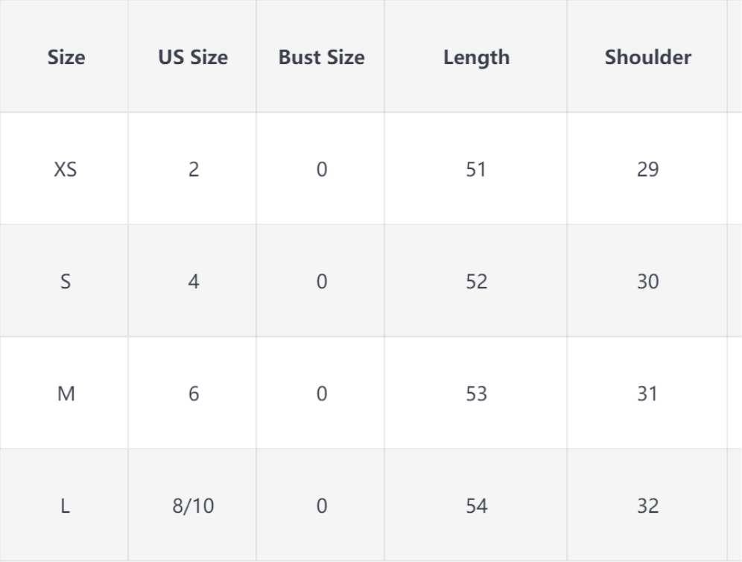
Task: Click the Size column header
Action: coord(66,57)
